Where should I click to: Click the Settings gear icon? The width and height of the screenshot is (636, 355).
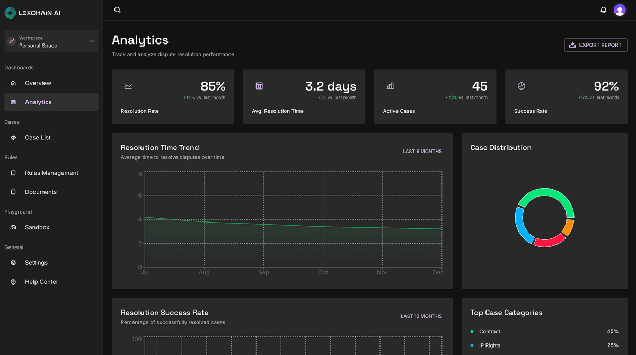coord(13,263)
